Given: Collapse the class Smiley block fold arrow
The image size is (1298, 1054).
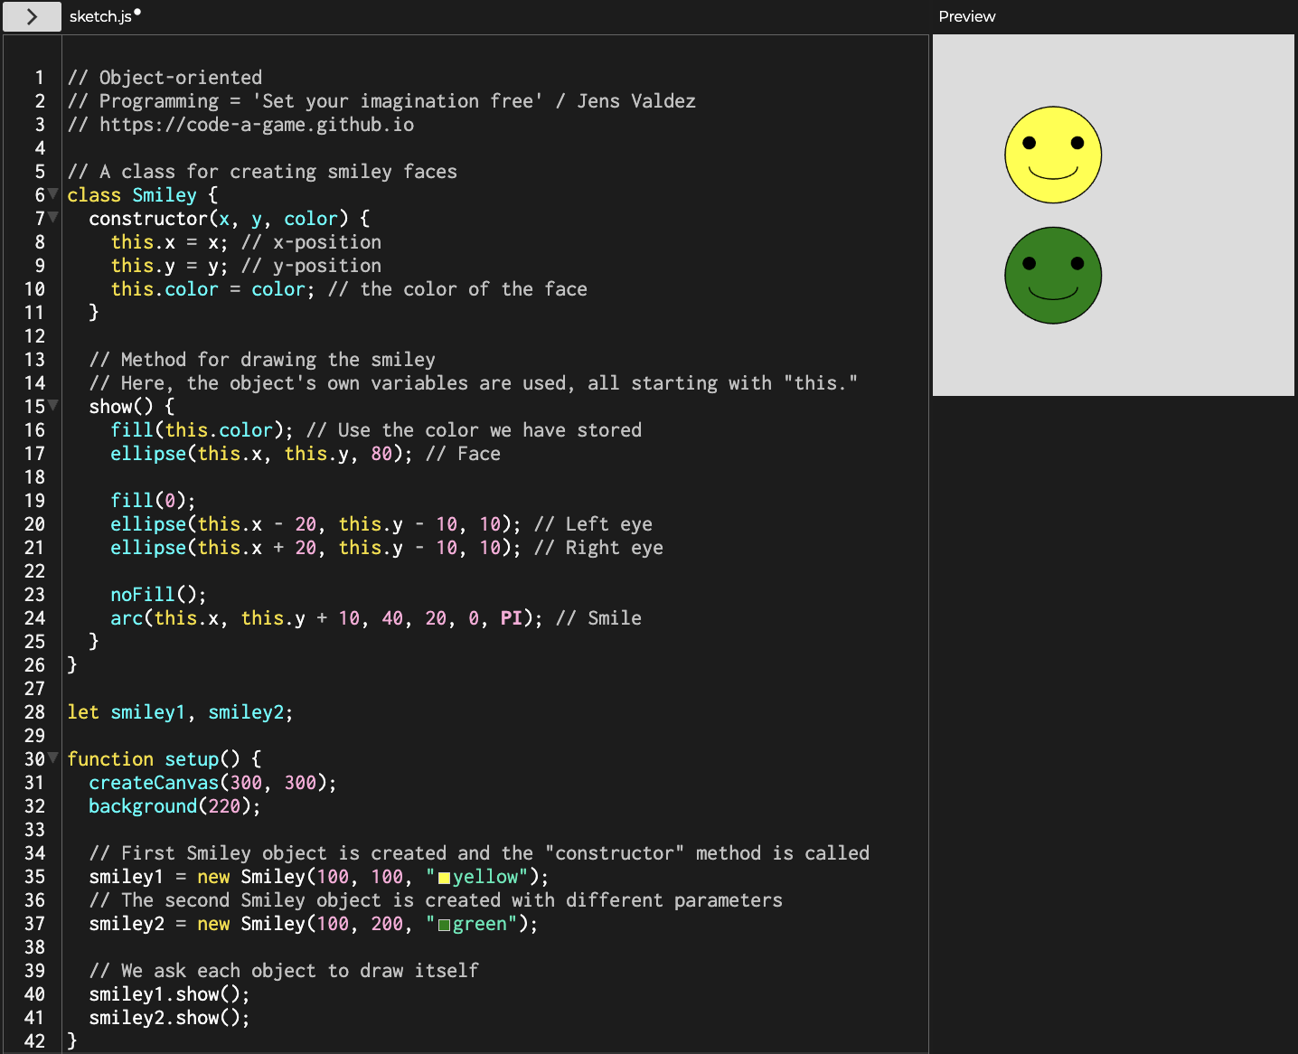Looking at the screenshot, I should pos(53,194).
